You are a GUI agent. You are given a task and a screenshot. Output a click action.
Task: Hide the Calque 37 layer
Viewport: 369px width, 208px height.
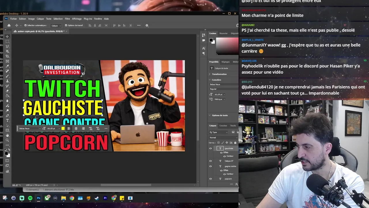(210, 161)
